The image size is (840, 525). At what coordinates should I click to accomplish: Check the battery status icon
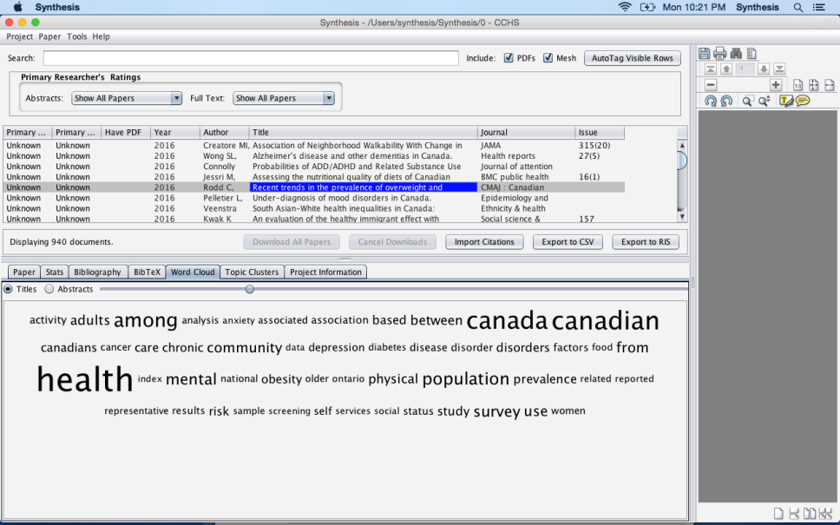coord(647,8)
